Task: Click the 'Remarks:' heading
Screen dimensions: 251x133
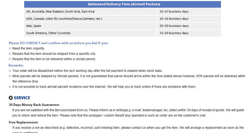Action: tap(16, 65)
